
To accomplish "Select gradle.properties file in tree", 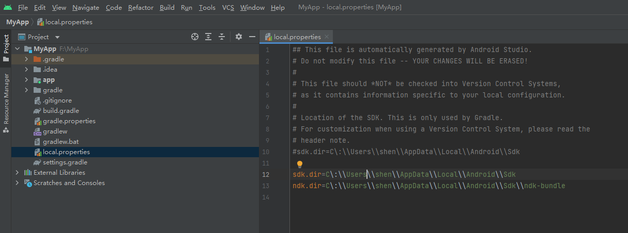I will (x=135, y=121).
